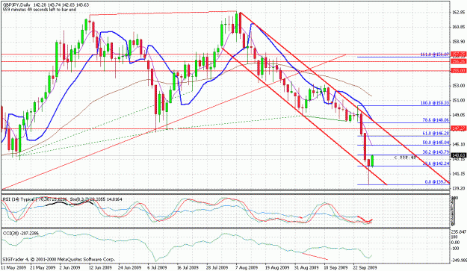Click the Fibonacci '61.8 @146.28' label
467x271 pixels.
coord(436,134)
